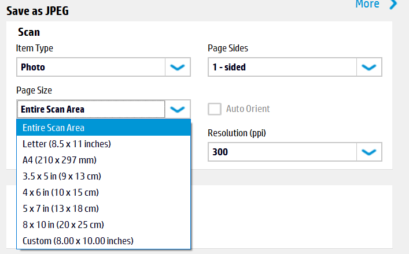Open the Resolution (ppi) dropdown arrow
Viewport: 409px width, 254px height.
point(369,152)
